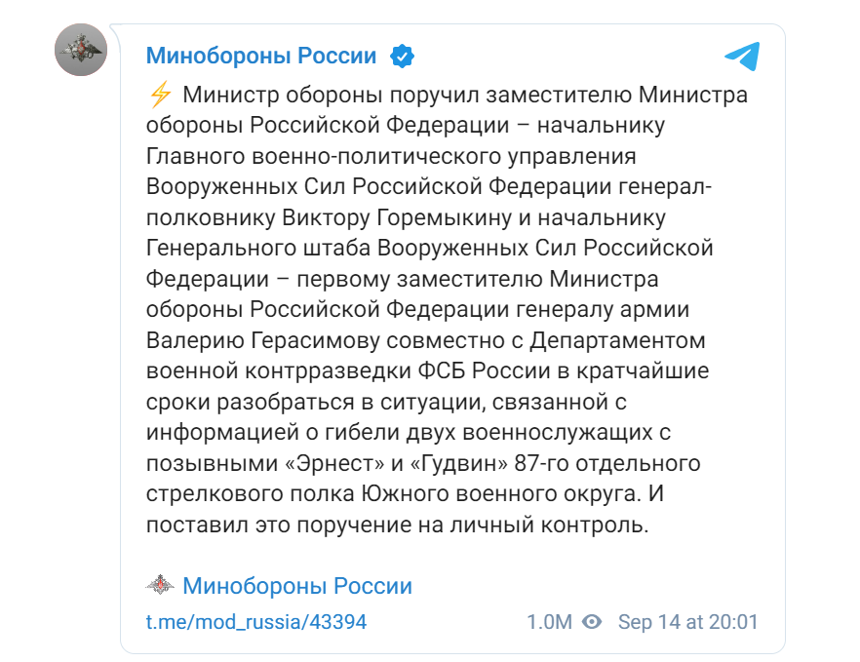860x662 pixels.
Task: Click the small emblem beside footer channel name
Action: 161,586
